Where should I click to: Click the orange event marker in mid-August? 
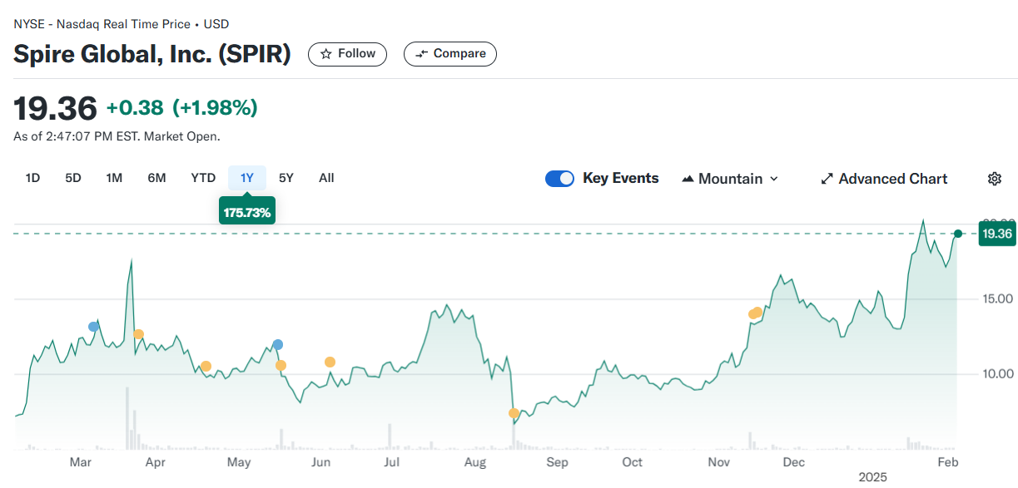514,413
